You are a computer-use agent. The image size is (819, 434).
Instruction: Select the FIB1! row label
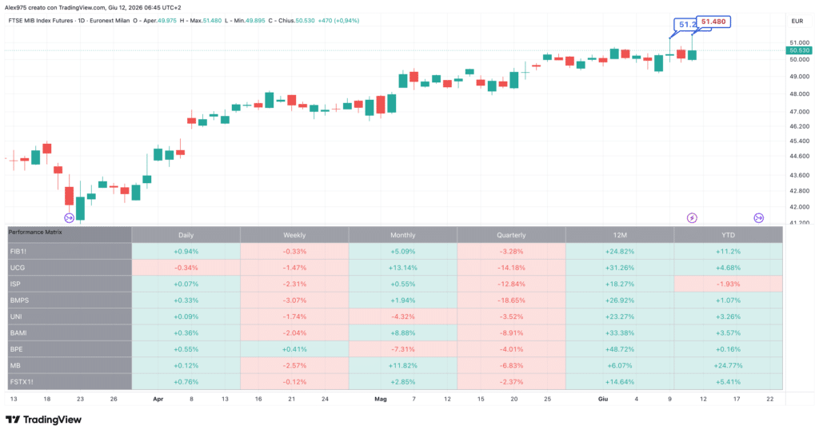tap(70, 251)
